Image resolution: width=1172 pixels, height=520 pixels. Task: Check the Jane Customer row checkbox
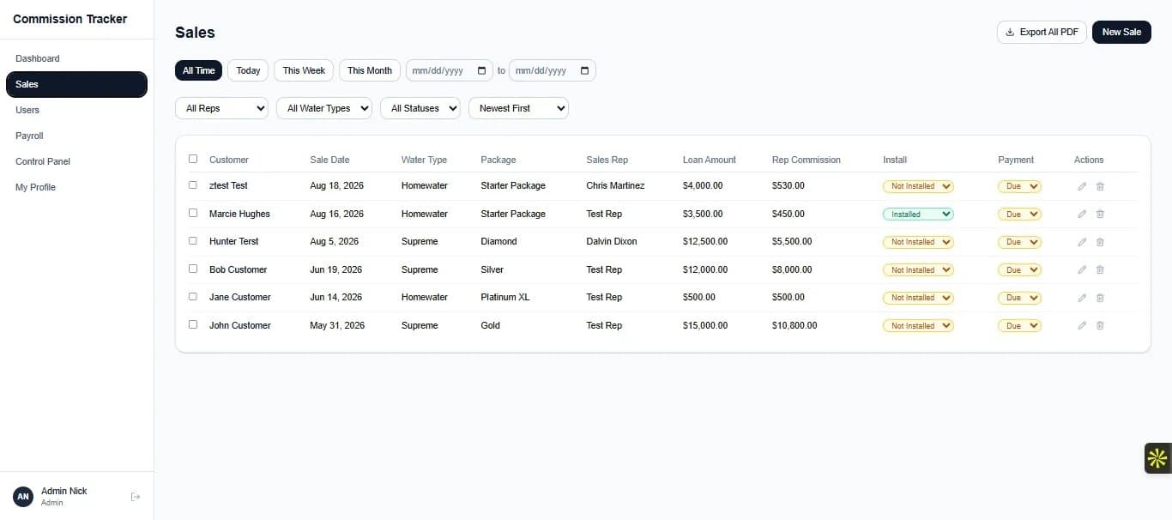coord(193,296)
